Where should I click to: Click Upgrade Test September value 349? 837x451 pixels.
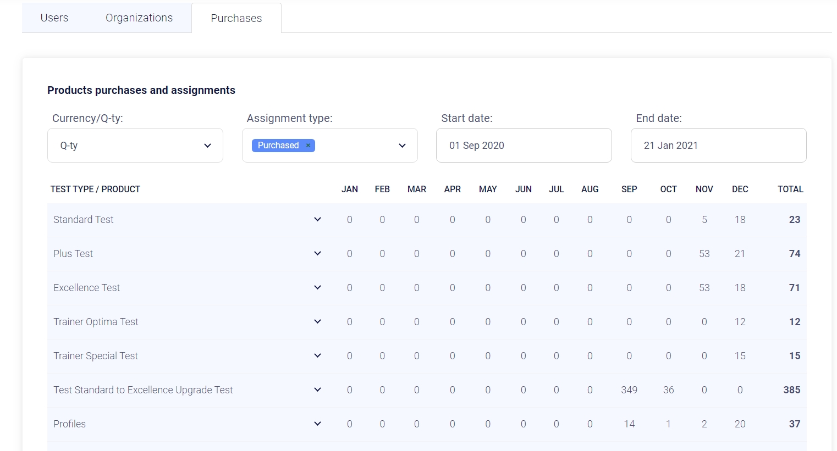tap(629, 390)
